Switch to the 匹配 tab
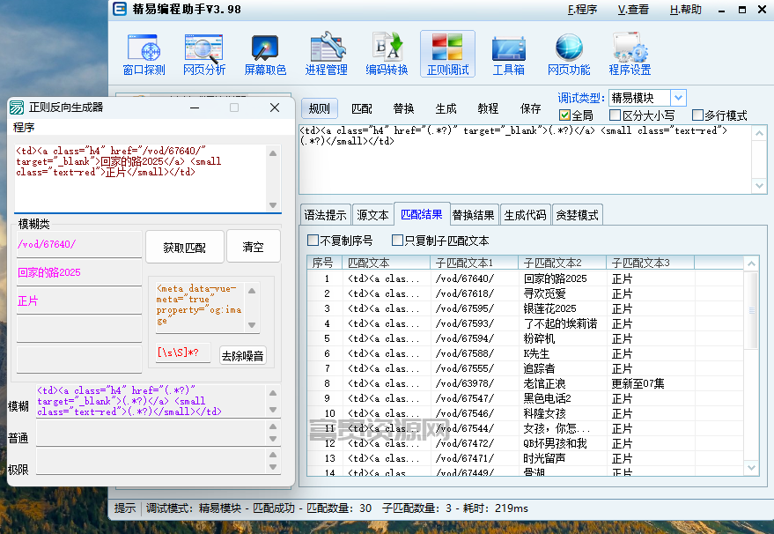This screenshot has height=534, width=774. tap(362, 108)
